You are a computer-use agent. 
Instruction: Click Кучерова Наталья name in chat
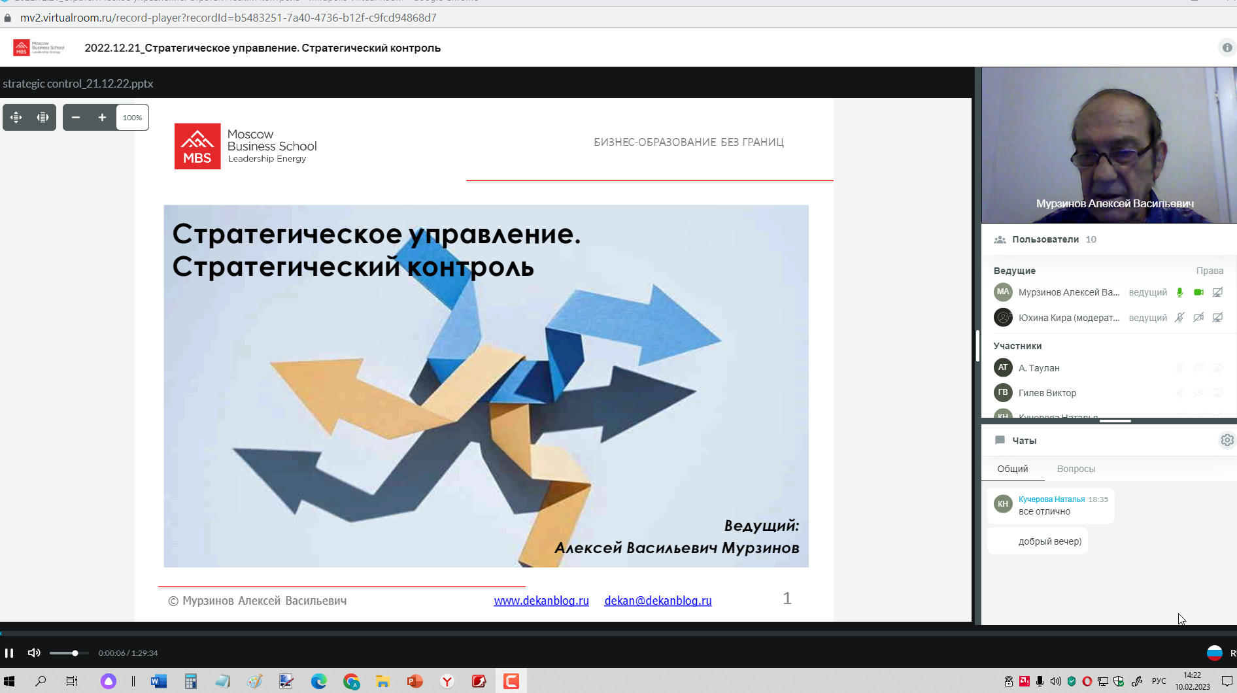pyautogui.click(x=1051, y=499)
